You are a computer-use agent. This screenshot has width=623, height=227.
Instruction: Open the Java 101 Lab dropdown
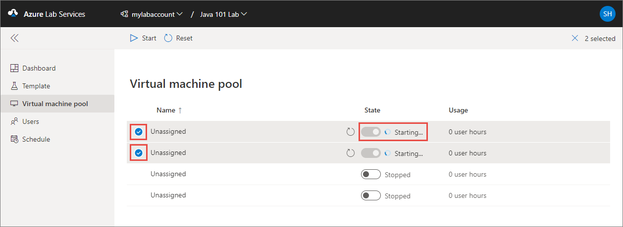[223, 14]
